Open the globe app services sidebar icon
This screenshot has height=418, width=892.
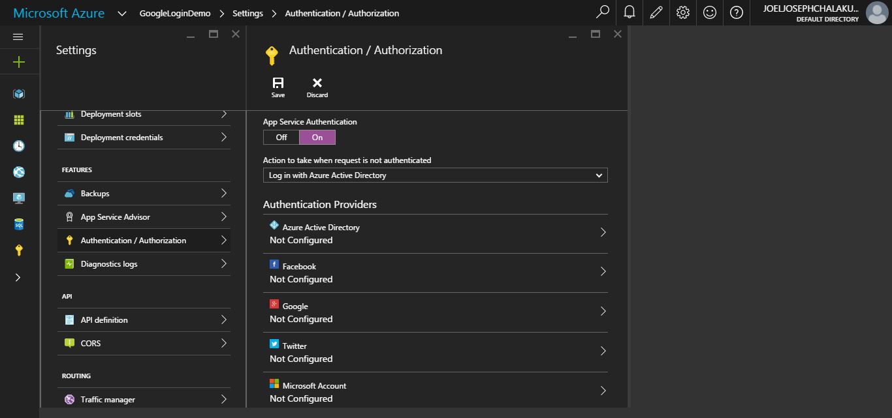tap(19, 172)
